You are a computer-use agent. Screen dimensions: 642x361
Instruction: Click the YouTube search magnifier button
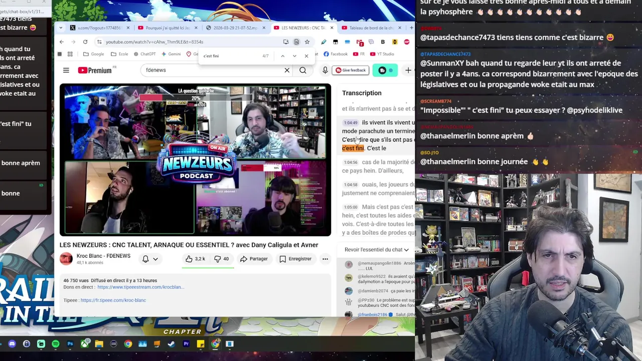[x=303, y=70]
